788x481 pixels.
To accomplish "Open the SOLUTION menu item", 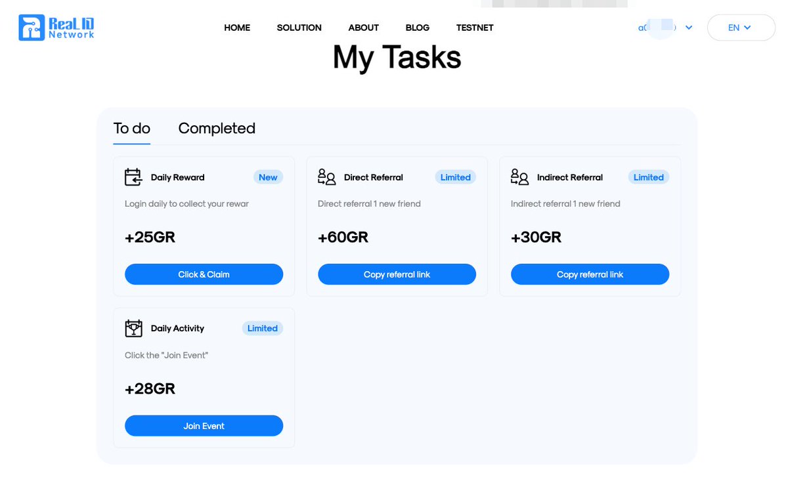I will [x=299, y=28].
